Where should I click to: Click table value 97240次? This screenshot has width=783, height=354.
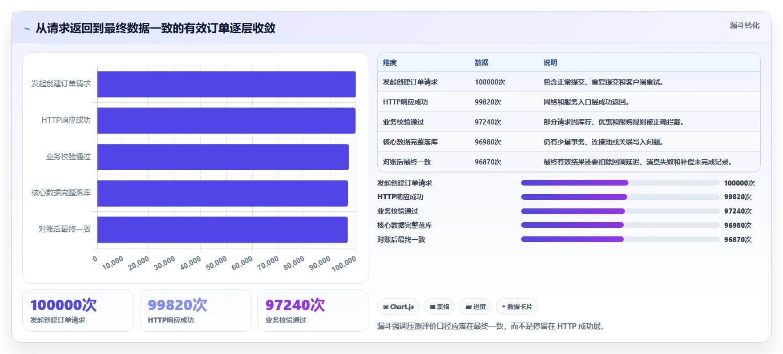(488, 122)
